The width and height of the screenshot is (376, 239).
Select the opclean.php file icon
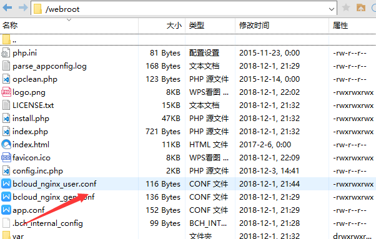click(x=6, y=79)
